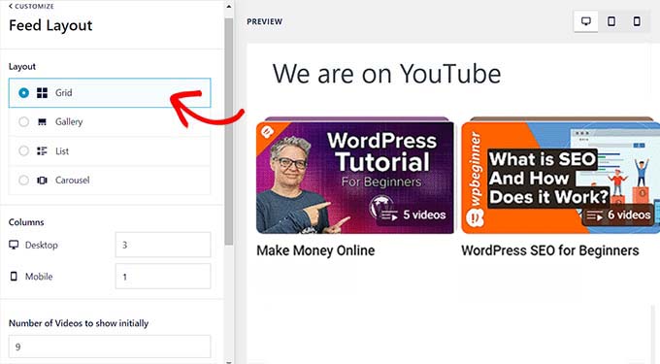Click the Desktop columns label
The height and width of the screenshot is (364, 660).
[x=41, y=245]
